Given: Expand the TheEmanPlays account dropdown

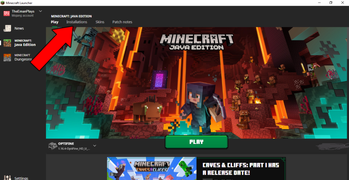Looking at the screenshot, I should (40, 11).
